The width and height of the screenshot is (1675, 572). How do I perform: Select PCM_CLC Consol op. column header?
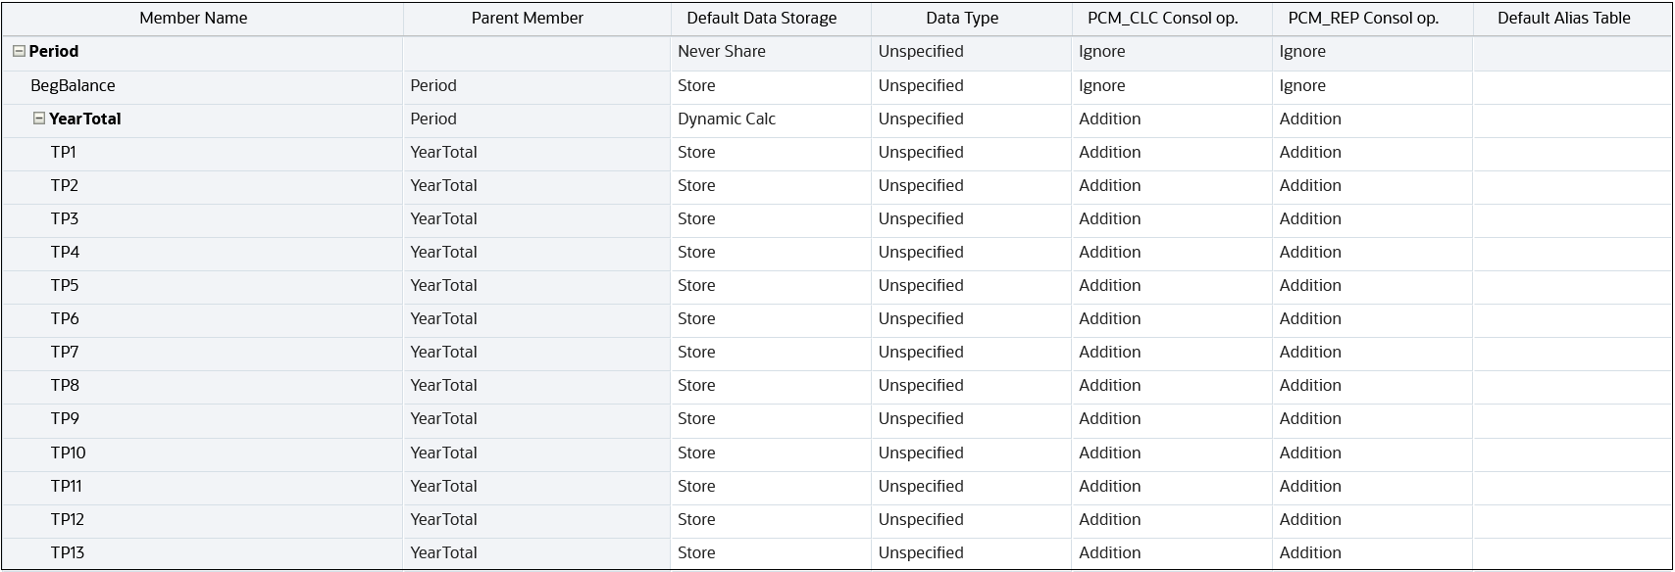pyautogui.click(x=1162, y=19)
